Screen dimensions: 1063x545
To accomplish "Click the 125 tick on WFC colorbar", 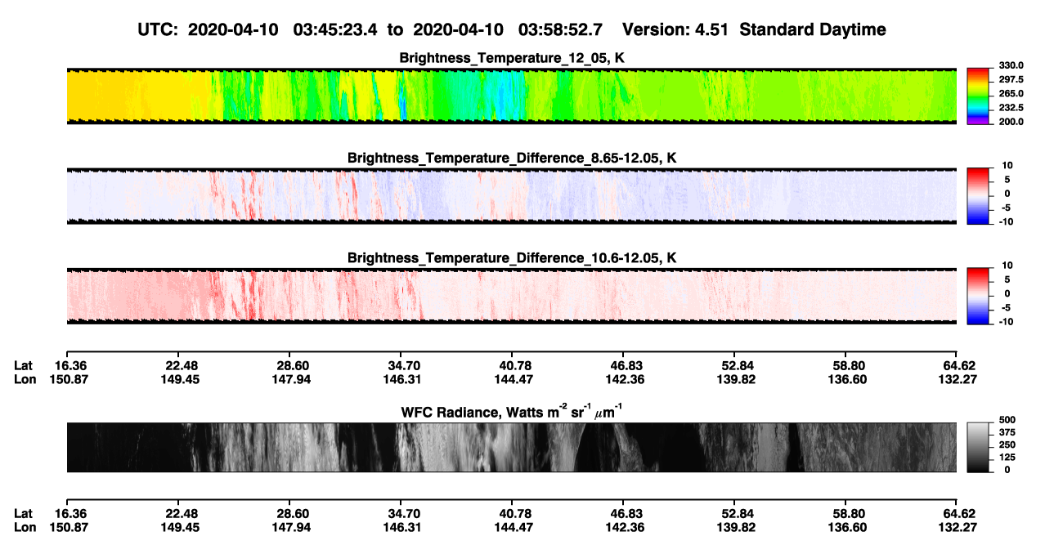I will [x=1007, y=457].
